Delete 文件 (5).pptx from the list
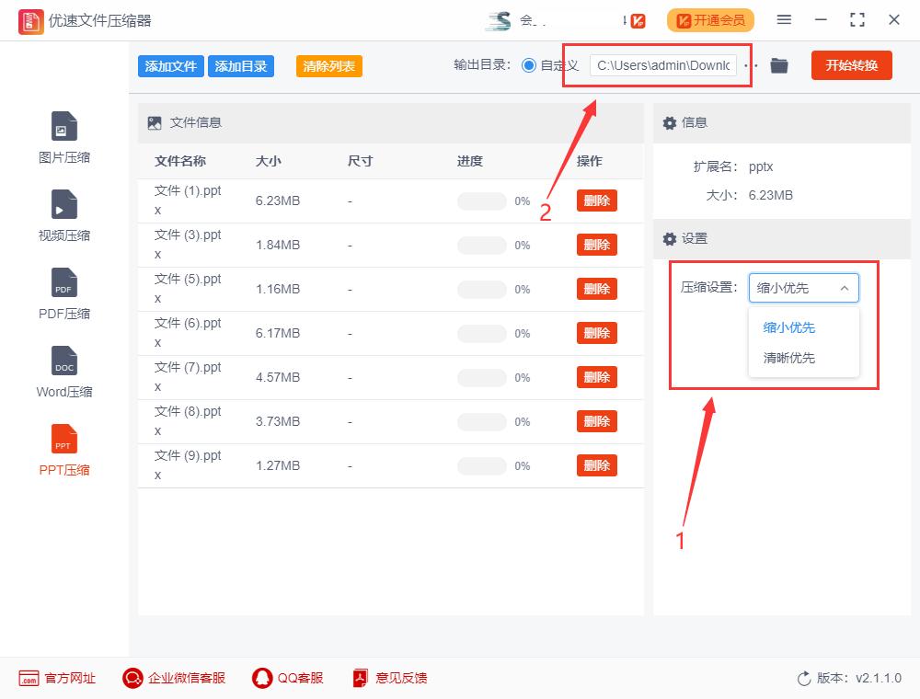 (x=596, y=289)
